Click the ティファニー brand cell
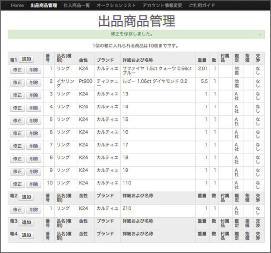 (107, 84)
